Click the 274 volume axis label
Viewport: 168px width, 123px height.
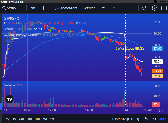(156, 104)
